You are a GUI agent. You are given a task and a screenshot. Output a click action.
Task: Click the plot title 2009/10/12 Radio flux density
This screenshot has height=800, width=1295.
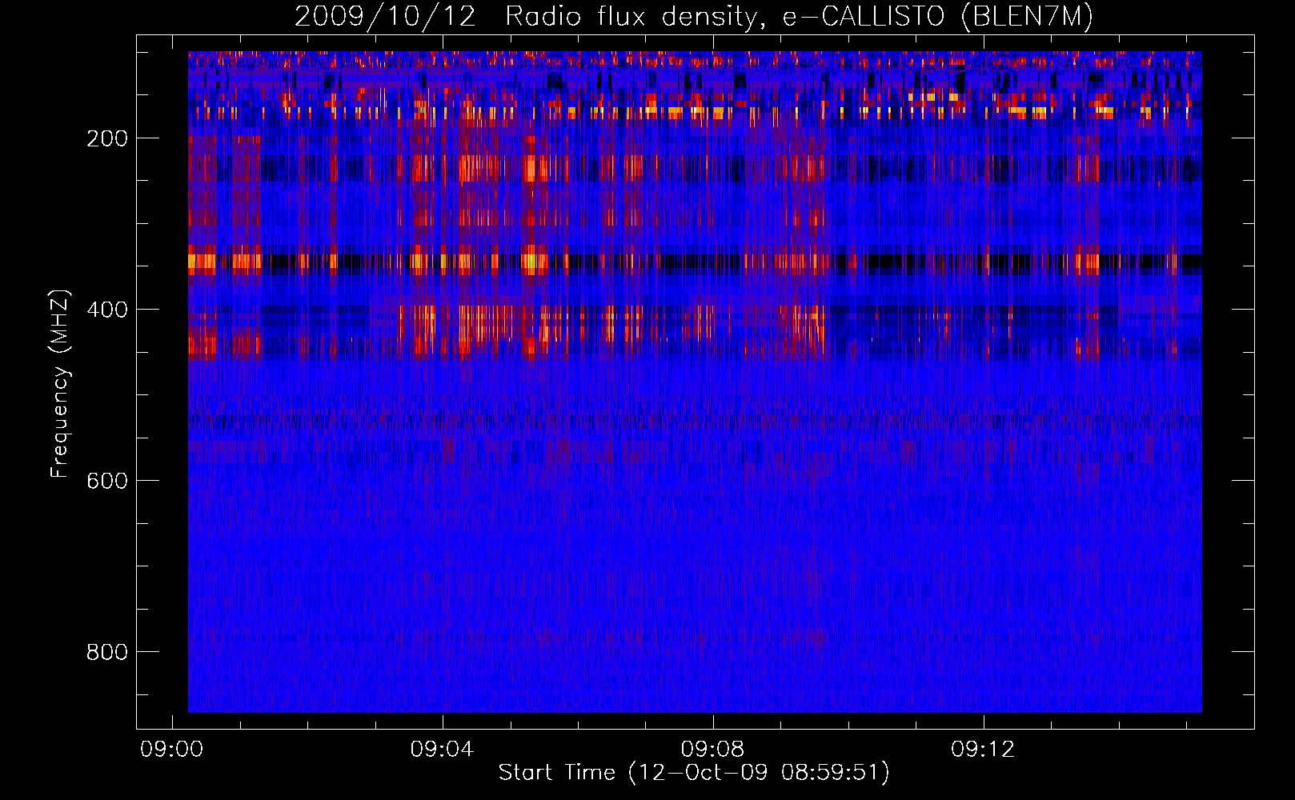pos(694,16)
